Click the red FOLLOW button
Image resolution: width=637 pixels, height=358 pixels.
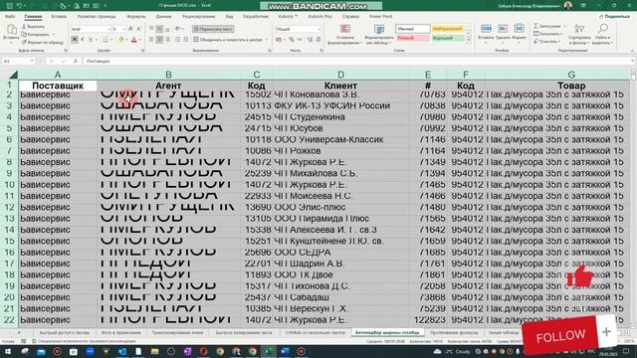(x=560, y=336)
